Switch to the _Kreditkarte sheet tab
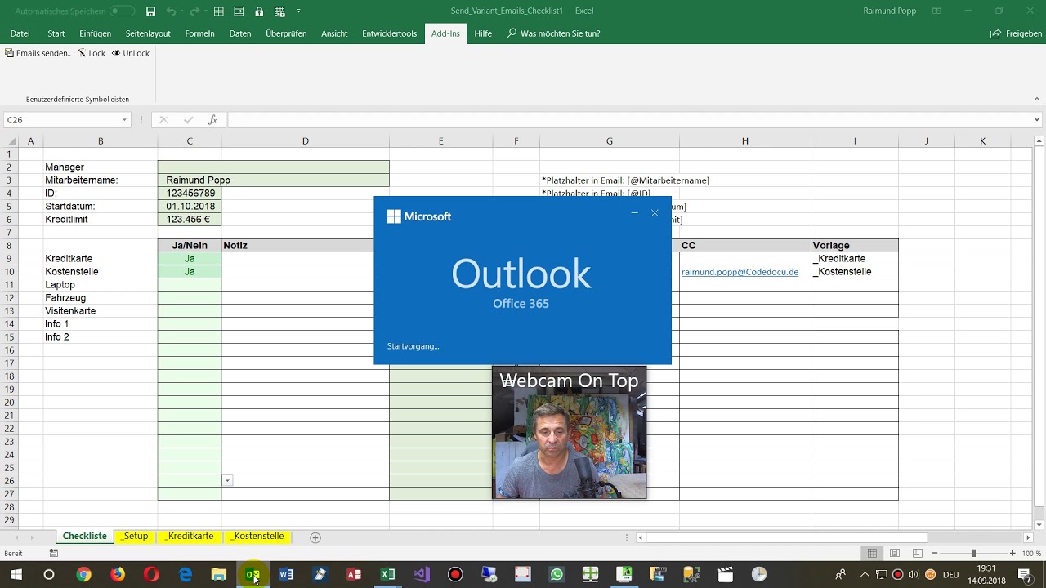The height and width of the screenshot is (588, 1046). [190, 537]
